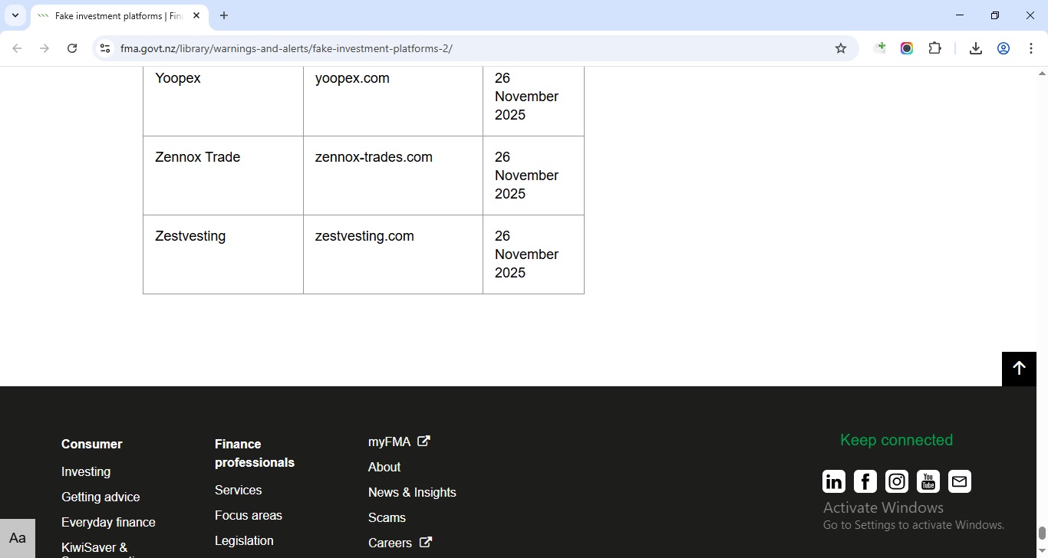Click the address bar URL field
The height and width of the screenshot is (558, 1048).
pyautogui.click(x=460, y=48)
